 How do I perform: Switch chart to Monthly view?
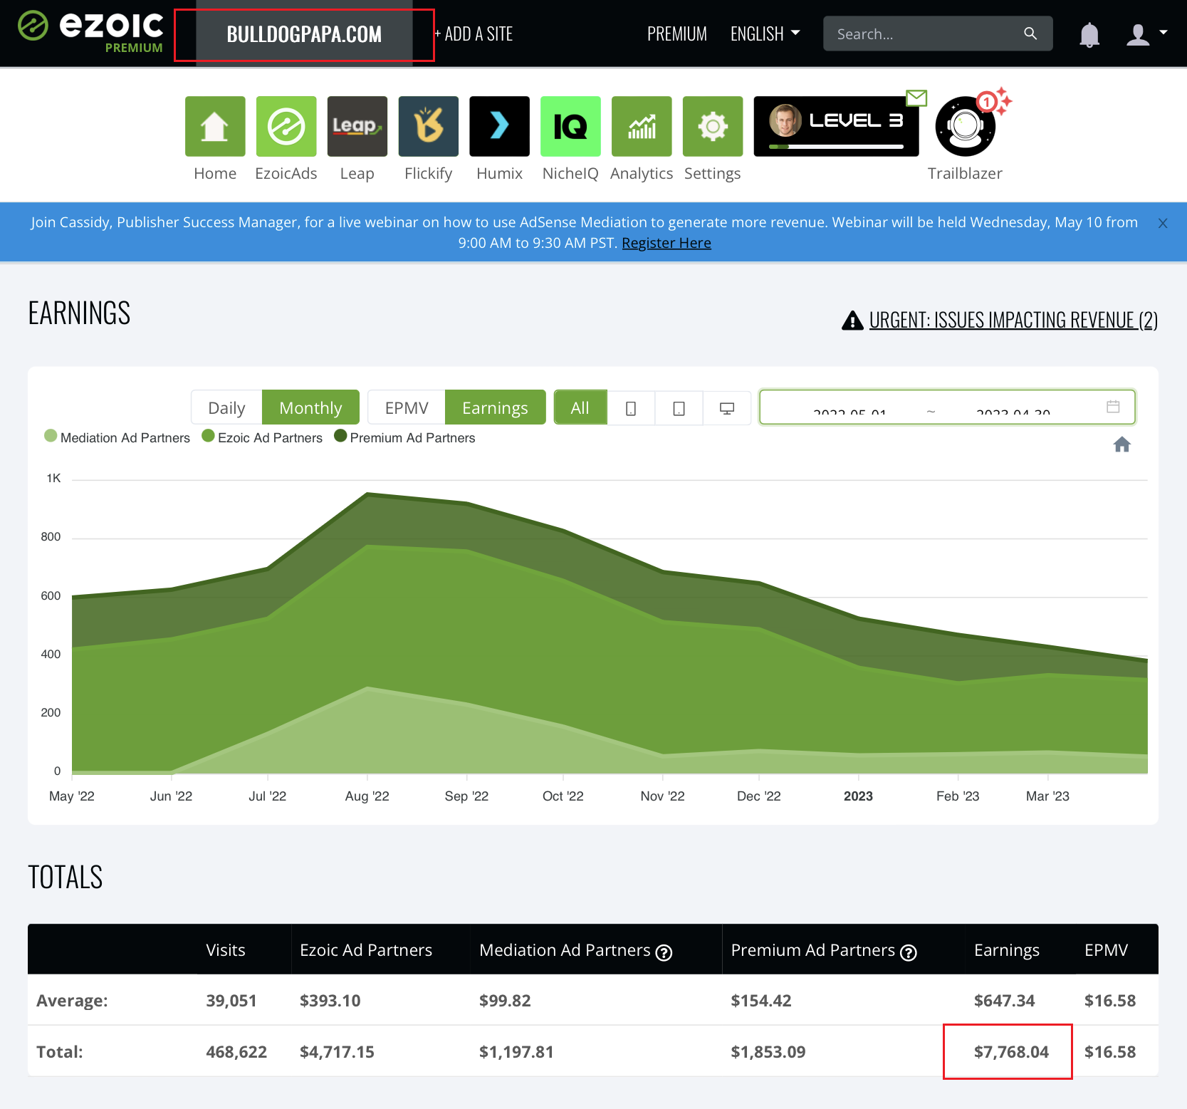(310, 407)
